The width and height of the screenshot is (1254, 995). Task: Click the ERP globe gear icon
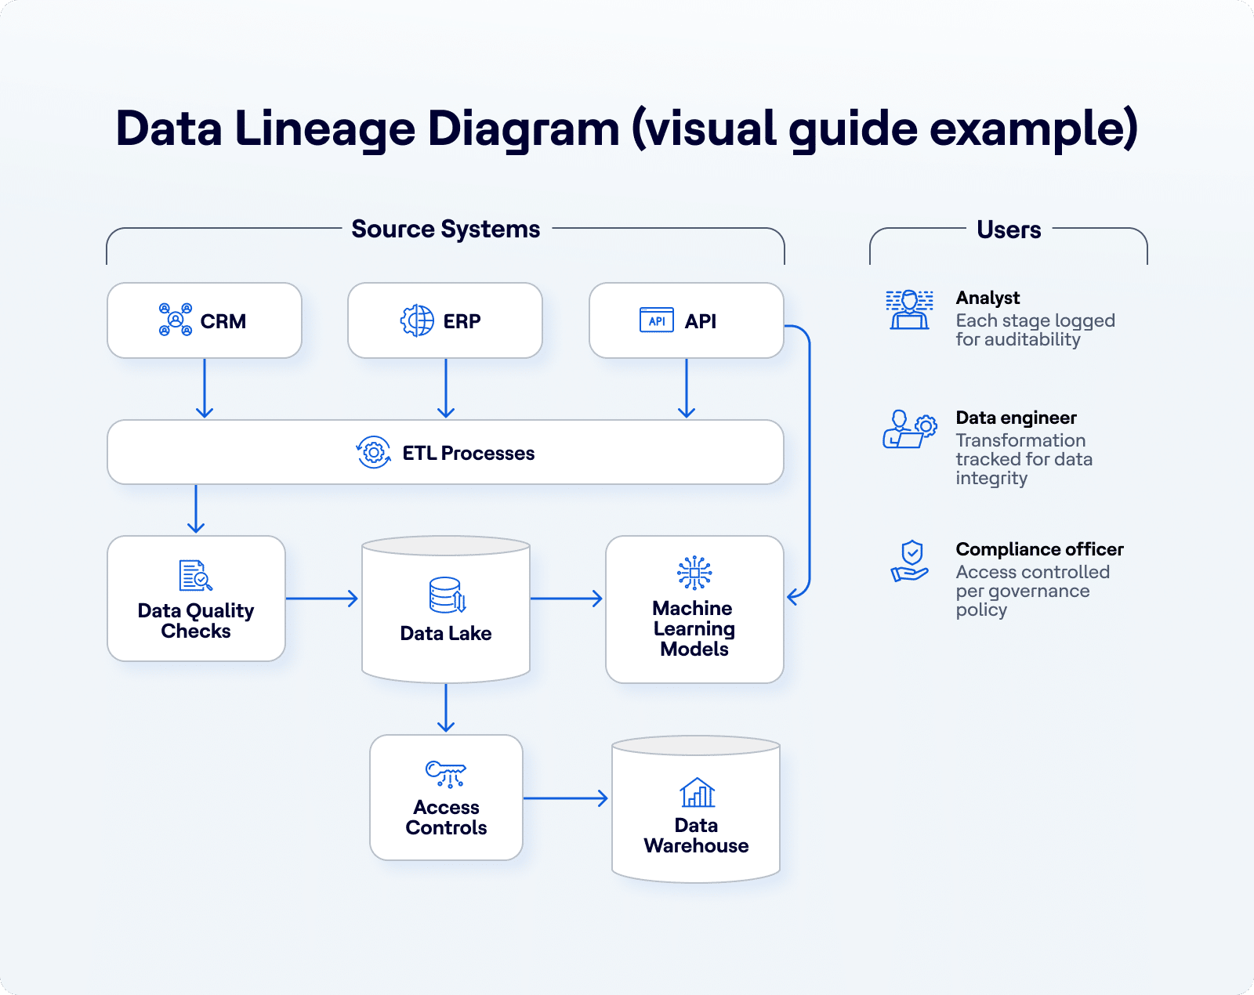[417, 320]
